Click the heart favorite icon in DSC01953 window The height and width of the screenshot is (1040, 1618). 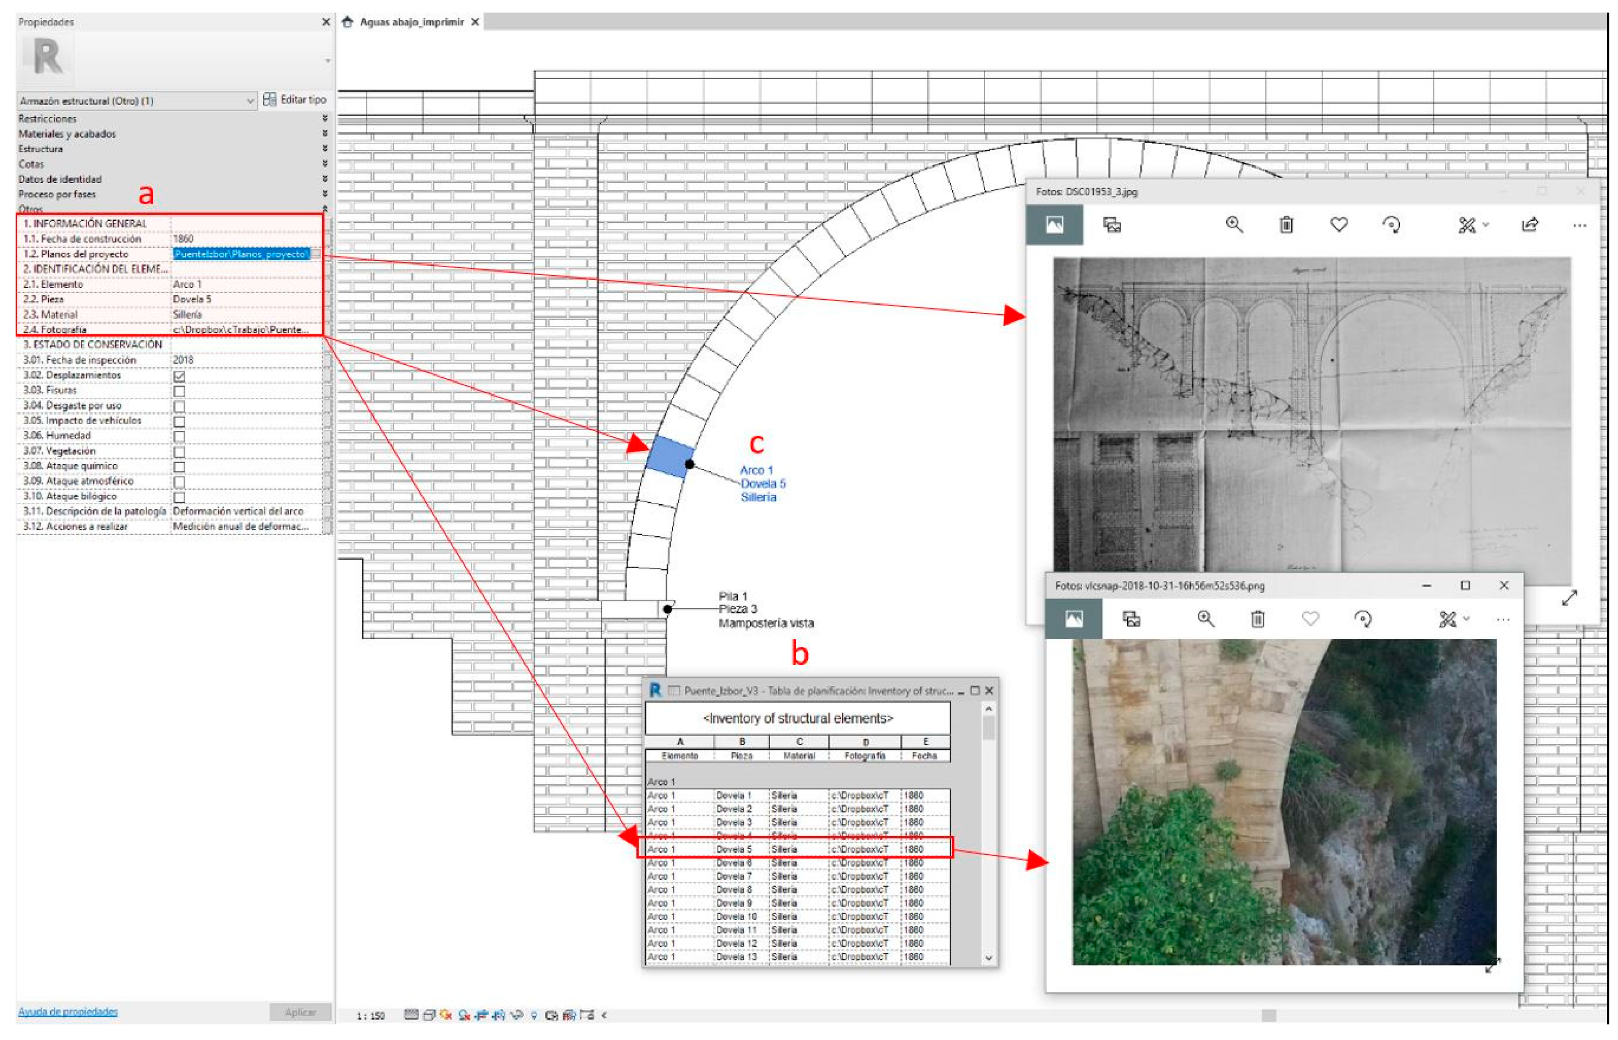pos(1338,225)
